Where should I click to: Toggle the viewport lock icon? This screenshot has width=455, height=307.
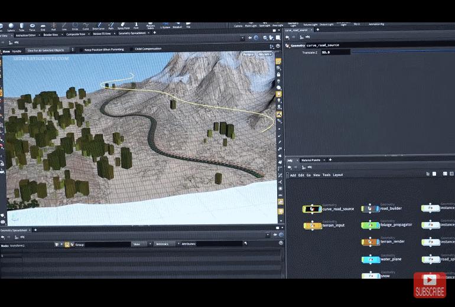[x=278, y=75]
